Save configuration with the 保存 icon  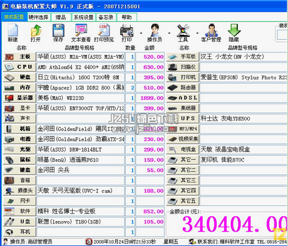58,33
